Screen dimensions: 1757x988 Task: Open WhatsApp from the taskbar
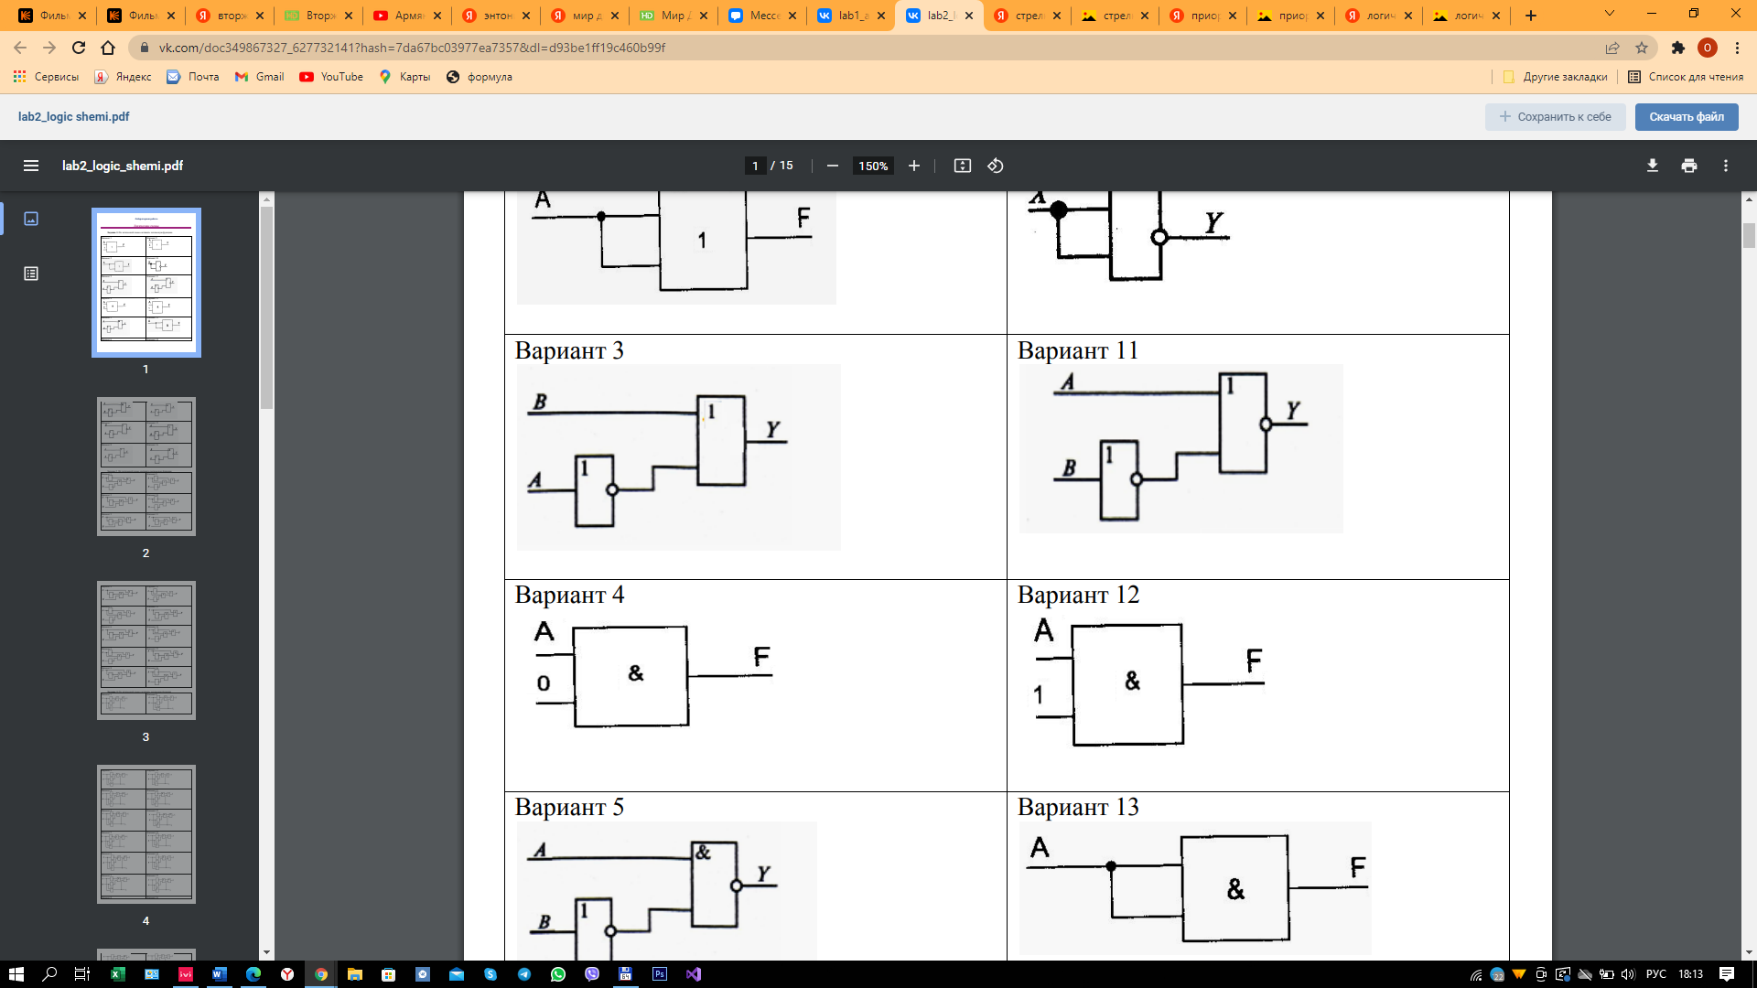(558, 974)
